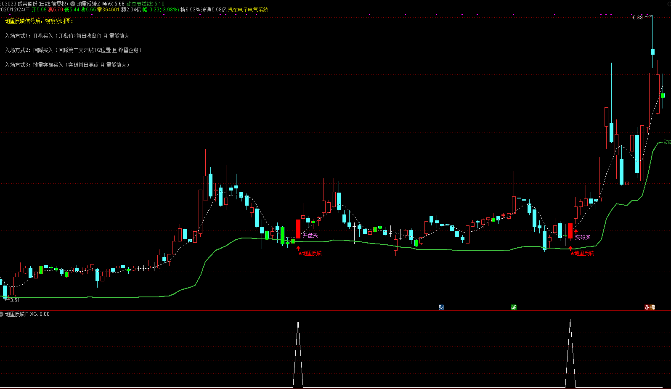Viewport: 671px width, 389px height.
Task: Open the blue 财 financial report marker
Action: coord(441,307)
